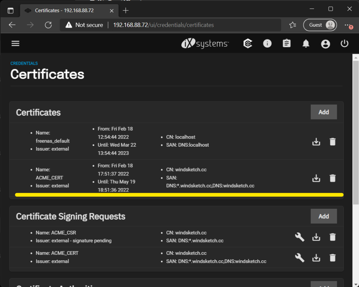Open the navigation menu hamburger icon
This screenshot has width=359, height=287.
tap(15, 43)
